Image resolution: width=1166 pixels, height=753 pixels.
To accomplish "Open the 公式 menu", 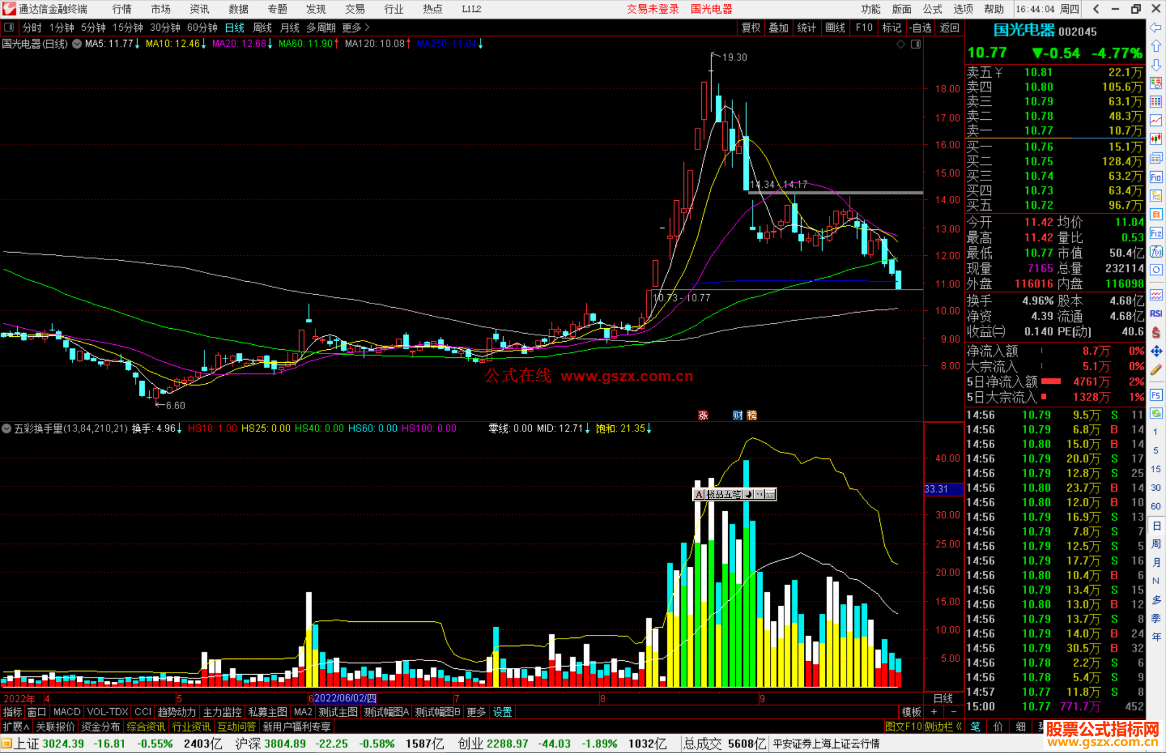I will click(932, 9).
